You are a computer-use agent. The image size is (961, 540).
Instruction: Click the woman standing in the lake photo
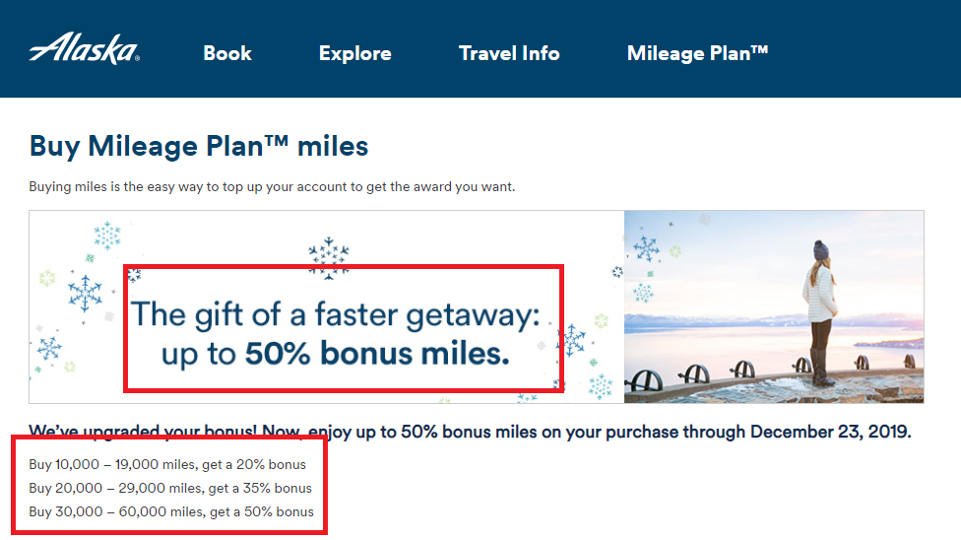click(819, 307)
